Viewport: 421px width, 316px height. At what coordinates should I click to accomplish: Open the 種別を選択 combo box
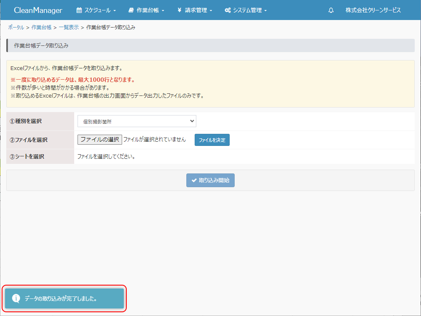pos(137,121)
